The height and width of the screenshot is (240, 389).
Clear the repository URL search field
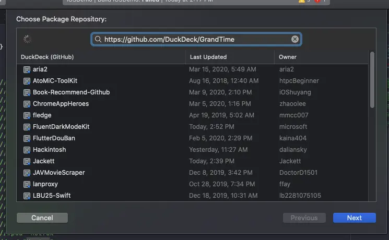[294, 39]
